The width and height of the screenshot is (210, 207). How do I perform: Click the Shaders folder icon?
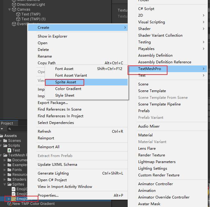(9, 179)
